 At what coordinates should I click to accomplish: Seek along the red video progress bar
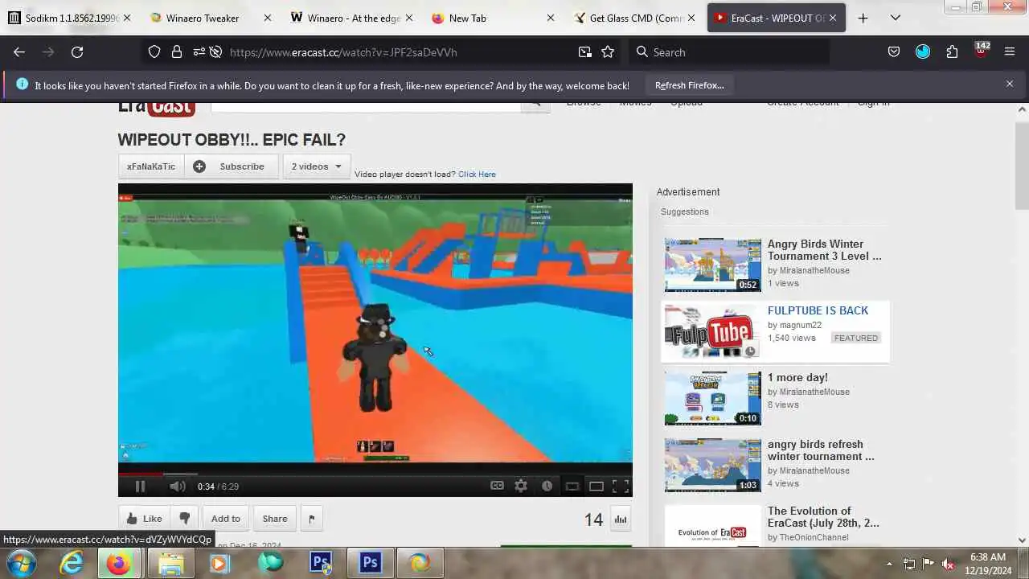141,474
